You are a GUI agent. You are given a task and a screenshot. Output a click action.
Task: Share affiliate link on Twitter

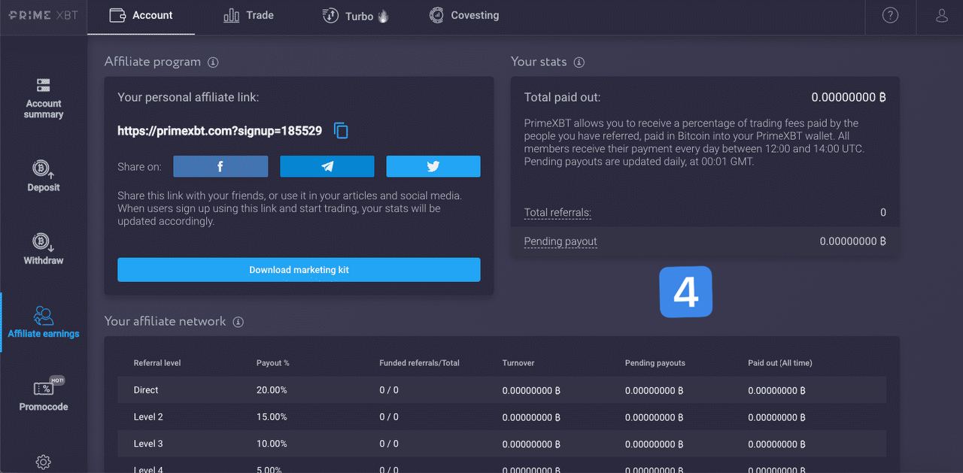(433, 166)
